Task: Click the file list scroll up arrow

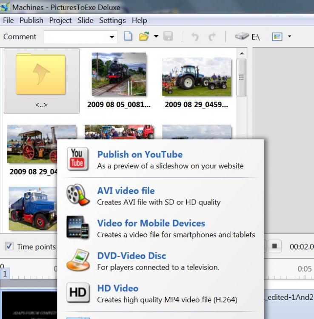Action: click(242, 54)
